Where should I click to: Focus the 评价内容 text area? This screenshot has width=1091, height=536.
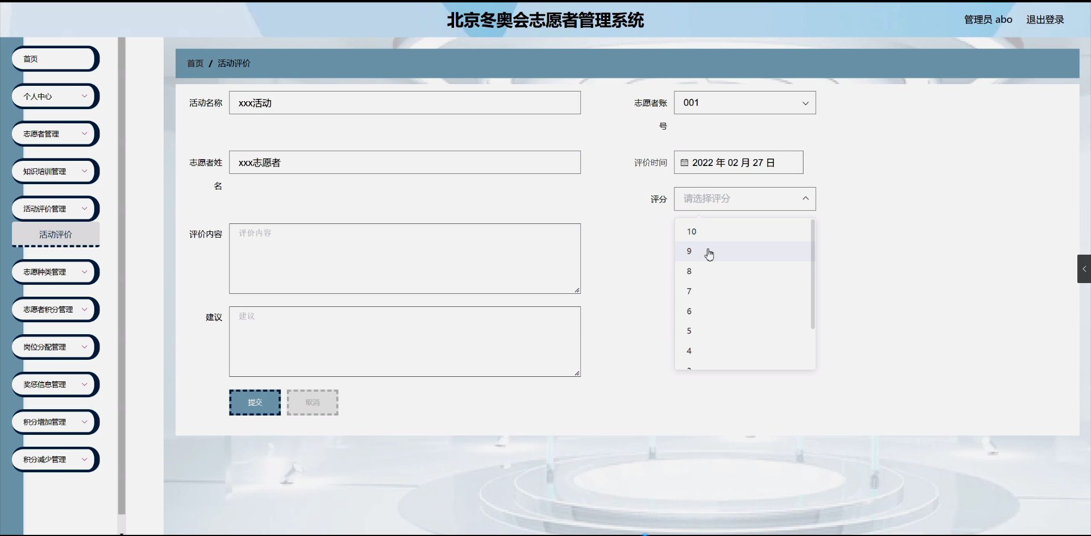(x=405, y=259)
